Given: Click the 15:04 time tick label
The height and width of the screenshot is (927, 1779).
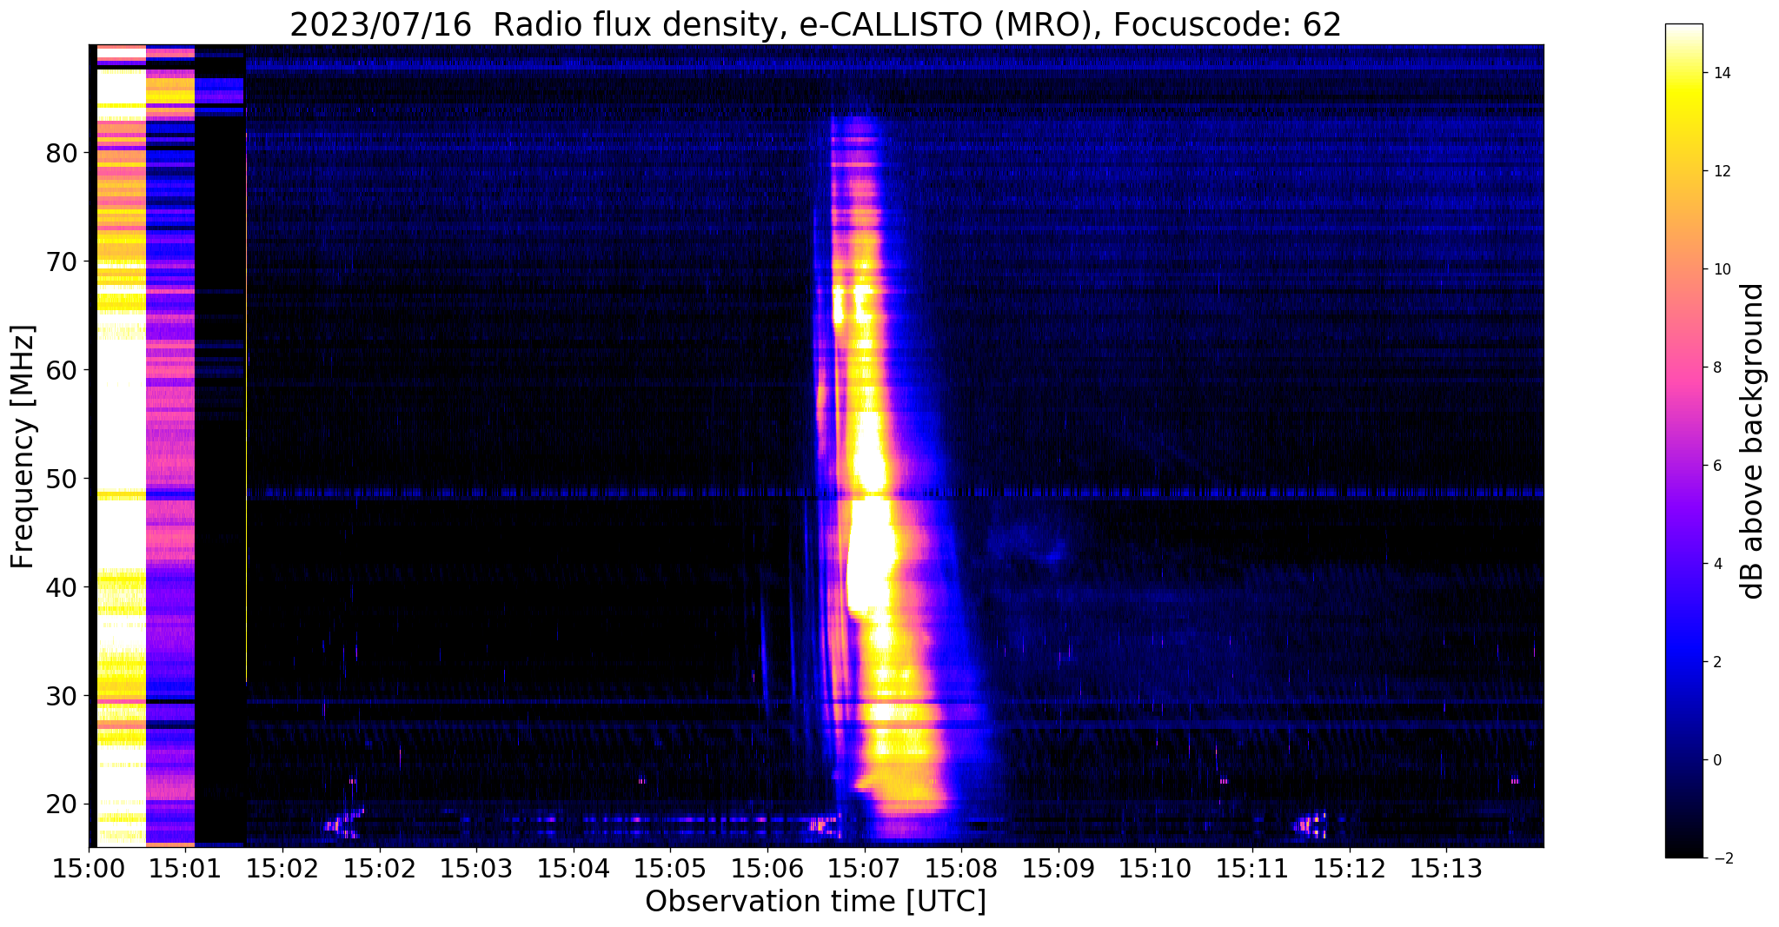Looking at the screenshot, I should (573, 869).
